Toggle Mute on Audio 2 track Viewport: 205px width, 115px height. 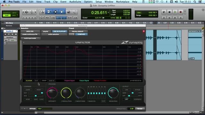tap(16, 34)
